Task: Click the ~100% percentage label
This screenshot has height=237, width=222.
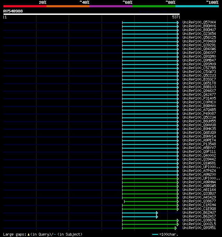Action: (212, 2)
